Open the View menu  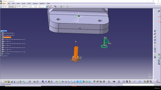[18, 3]
